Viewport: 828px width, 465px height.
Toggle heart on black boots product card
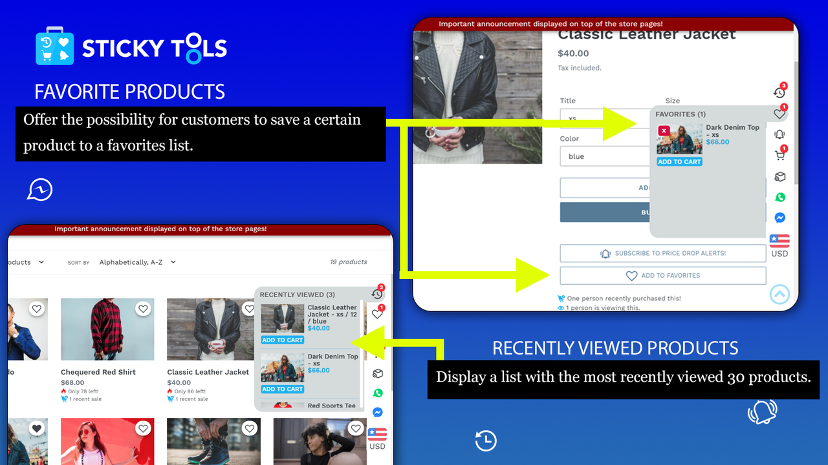249,428
